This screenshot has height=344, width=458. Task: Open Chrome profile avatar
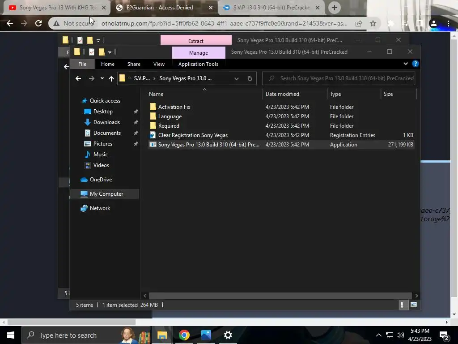434,23
